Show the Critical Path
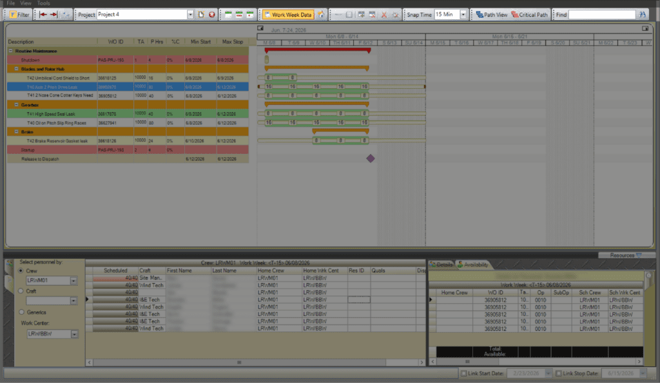The height and width of the screenshot is (383, 660). (x=530, y=14)
